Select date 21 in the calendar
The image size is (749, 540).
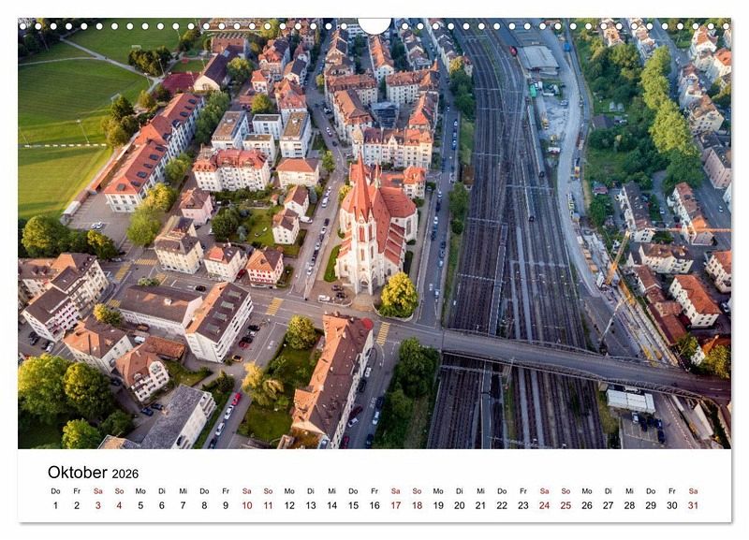(x=480, y=505)
